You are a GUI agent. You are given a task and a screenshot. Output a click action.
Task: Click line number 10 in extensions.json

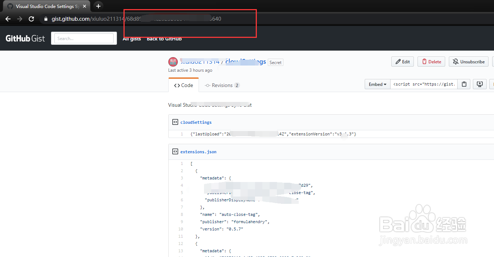pos(181,229)
